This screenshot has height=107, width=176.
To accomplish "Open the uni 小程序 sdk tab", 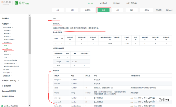I will tap(131, 3).
